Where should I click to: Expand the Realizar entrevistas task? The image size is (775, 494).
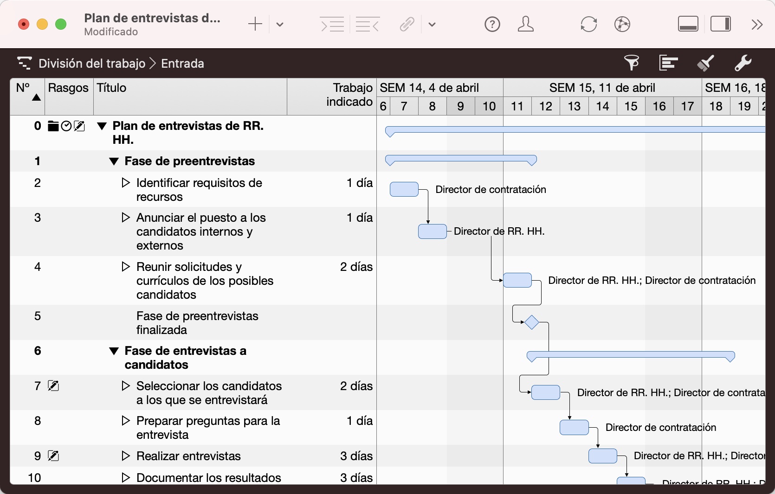125,456
